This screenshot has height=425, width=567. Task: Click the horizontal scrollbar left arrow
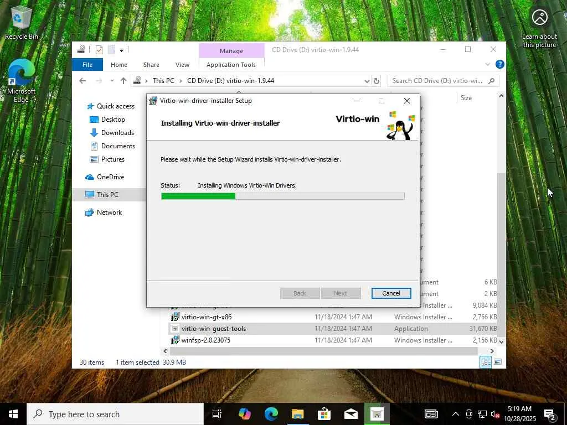(165, 351)
